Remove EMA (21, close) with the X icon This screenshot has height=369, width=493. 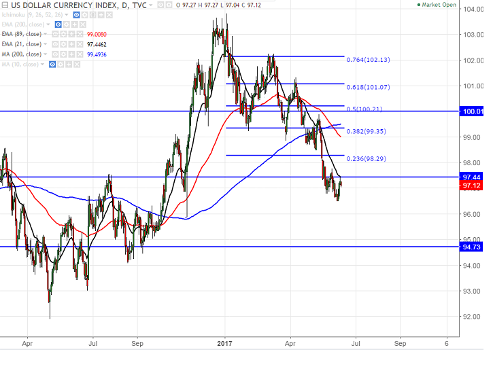coord(80,44)
